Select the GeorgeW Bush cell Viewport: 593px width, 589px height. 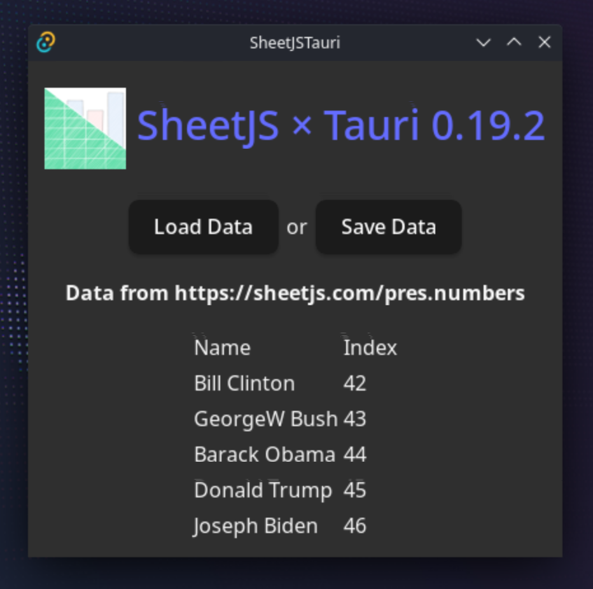pyautogui.click(x=265, y=419)
